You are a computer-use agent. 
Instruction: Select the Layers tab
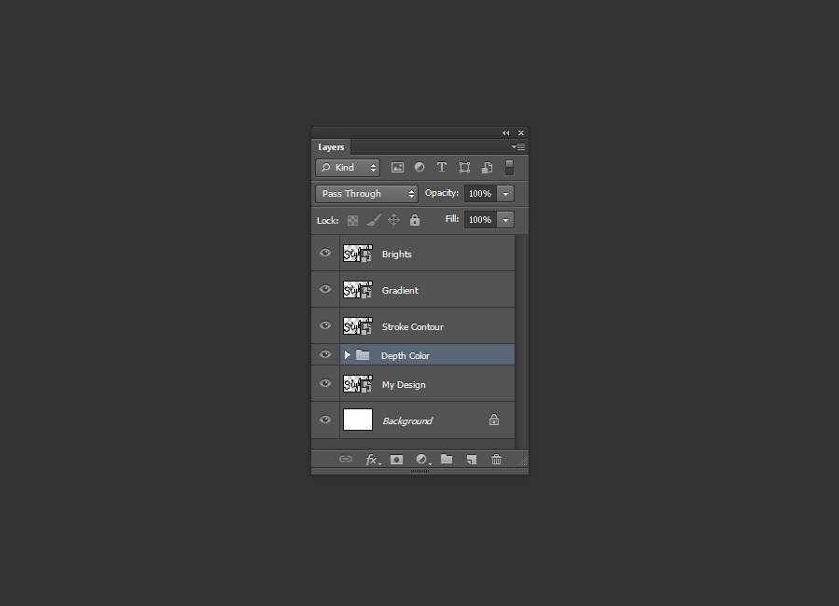(x=331, y=146)
